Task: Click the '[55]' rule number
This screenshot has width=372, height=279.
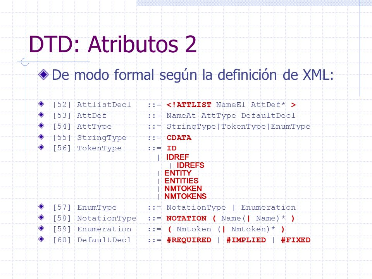Action: click(x=62, y=138)
